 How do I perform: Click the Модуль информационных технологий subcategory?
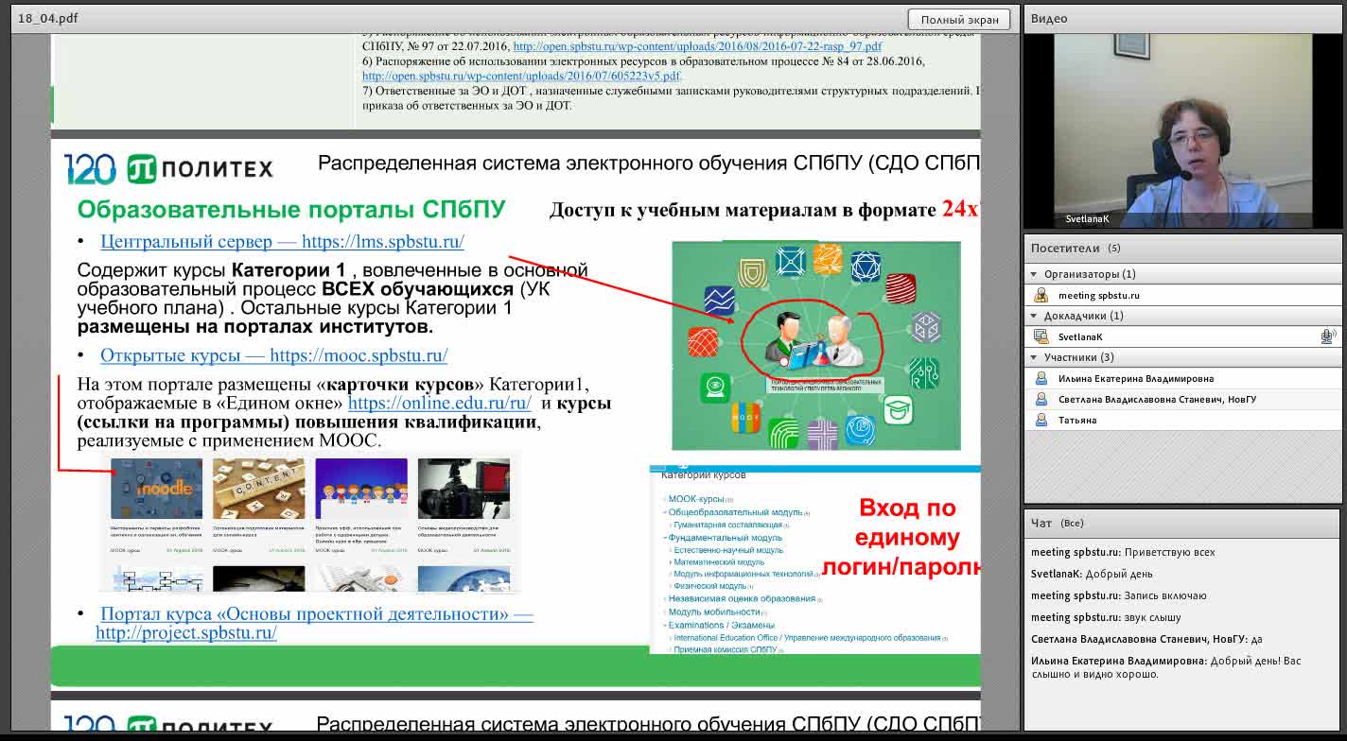pos(743,574)
